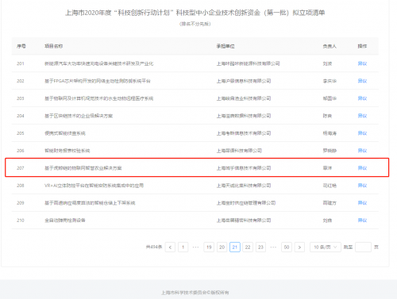Focus the jump-to-page input field
397x299 pixels.
363,247
